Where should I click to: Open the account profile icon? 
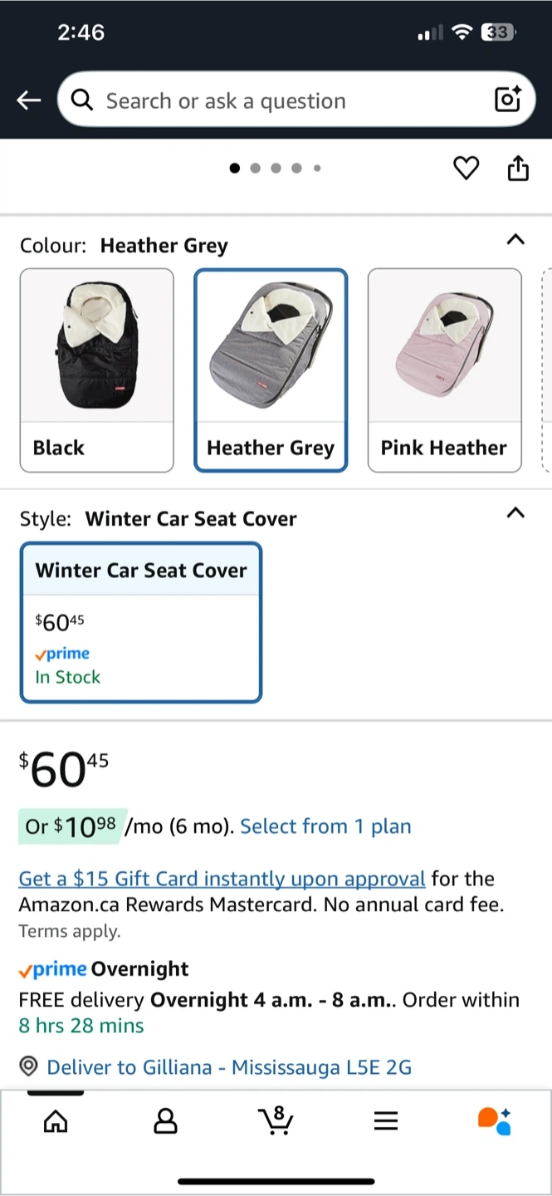pyautogui.click(x=166, y=1121)
